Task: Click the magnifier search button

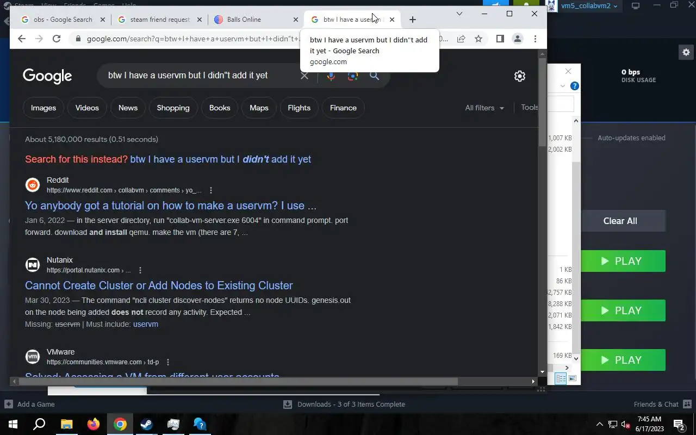Action: [x=375, y=76]
